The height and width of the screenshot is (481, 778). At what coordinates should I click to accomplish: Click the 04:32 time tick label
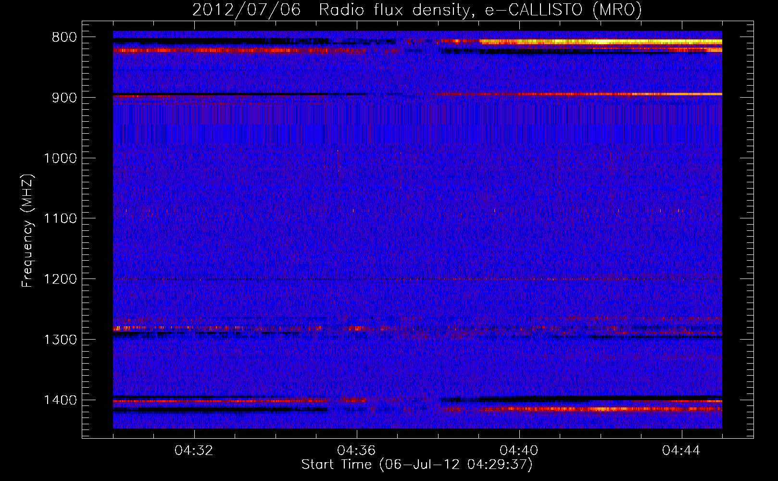pyautogui.click(x=194, y=451)
